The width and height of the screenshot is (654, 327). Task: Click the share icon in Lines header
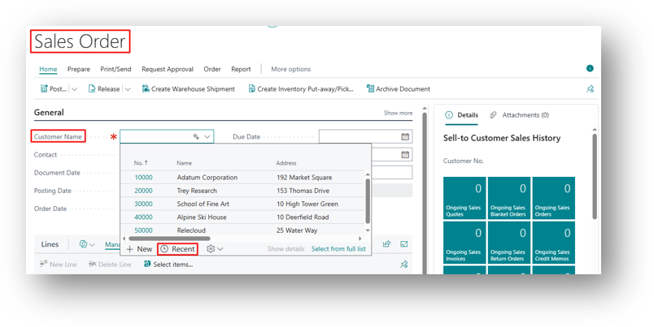(x=386, y=243)
